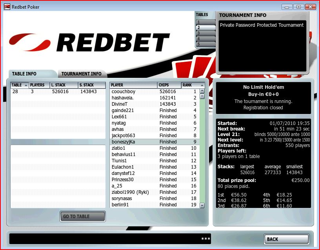Select player berlin91 in the list
This screenshot has width=320, height=250.
click(x=155, y=205)
